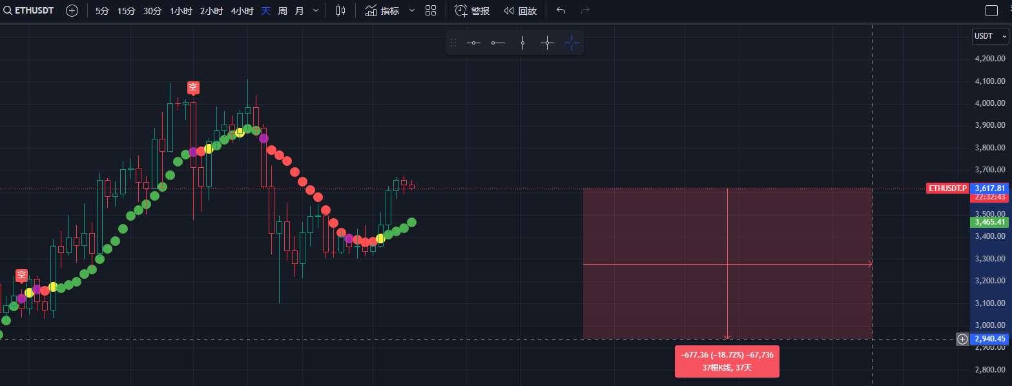Screen dimensions: 1012x386
Task: Click the 4,200.00 price axis label
Action: tap(990, 59)
